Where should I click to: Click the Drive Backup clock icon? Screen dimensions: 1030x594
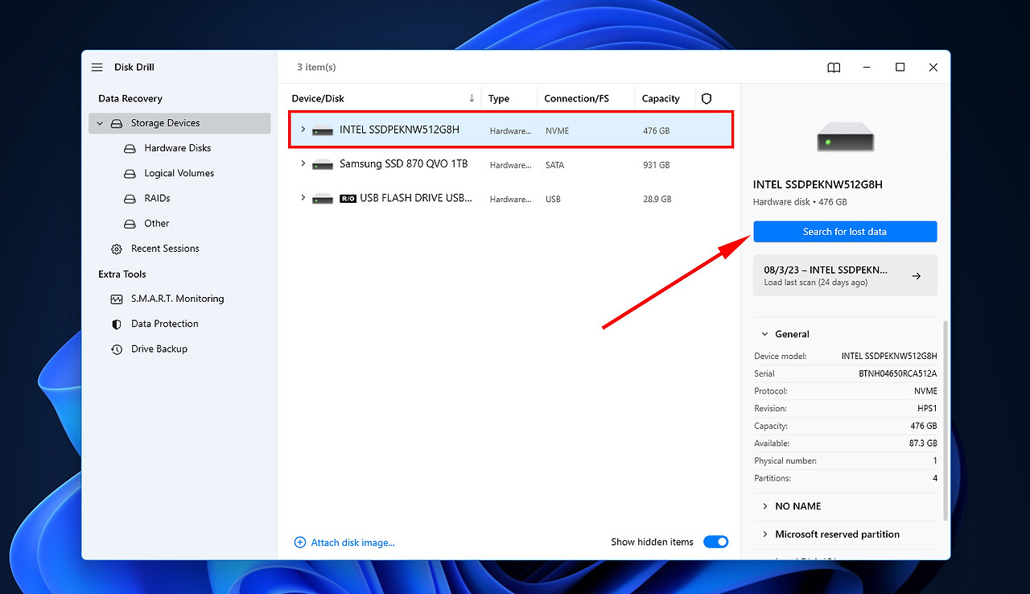[117, 349]
